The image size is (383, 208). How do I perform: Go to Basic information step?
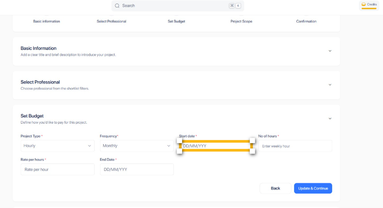click(x=46, y=21)
